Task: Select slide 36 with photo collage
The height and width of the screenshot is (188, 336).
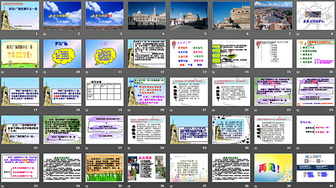Action: pos(147,168)
